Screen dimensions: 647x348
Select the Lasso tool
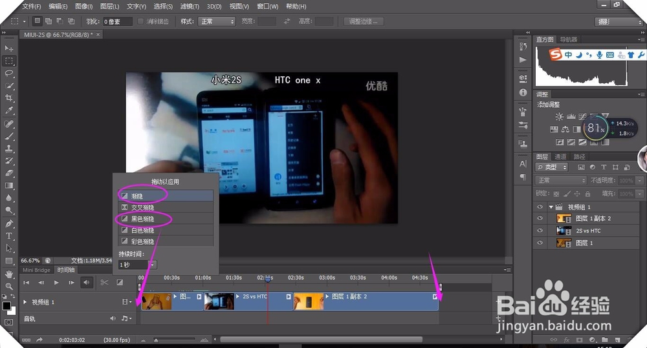(8, 74)
